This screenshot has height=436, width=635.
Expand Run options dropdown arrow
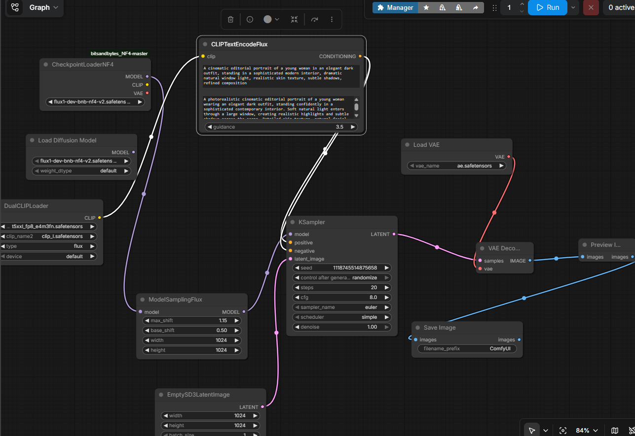point(573,7)
